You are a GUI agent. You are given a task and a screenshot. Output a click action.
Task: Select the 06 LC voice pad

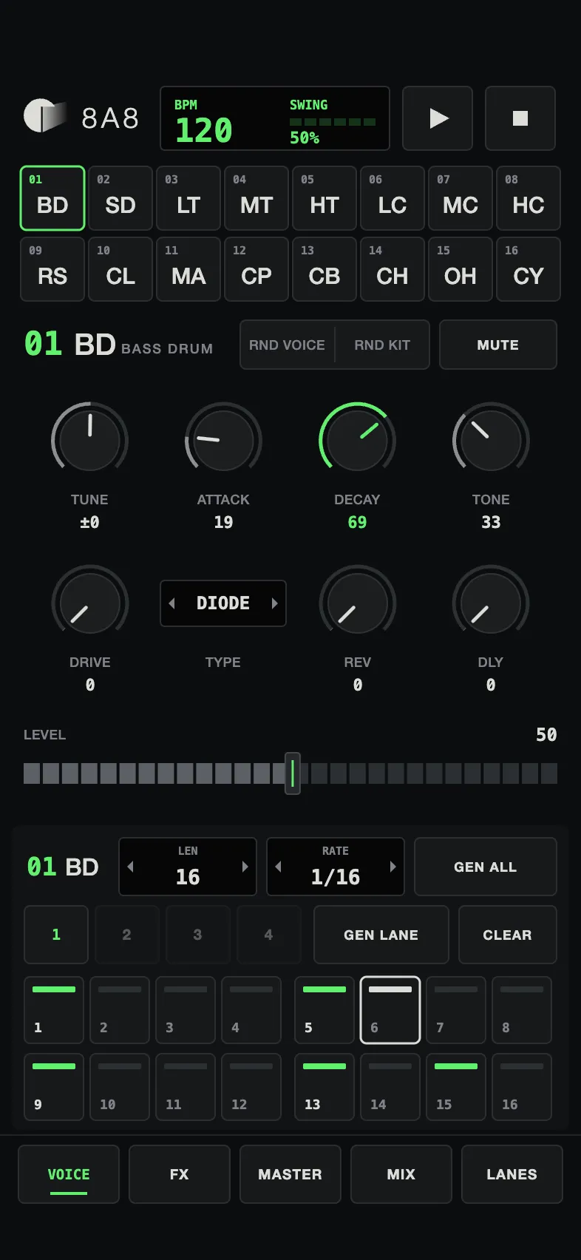(x=393, y=198)
